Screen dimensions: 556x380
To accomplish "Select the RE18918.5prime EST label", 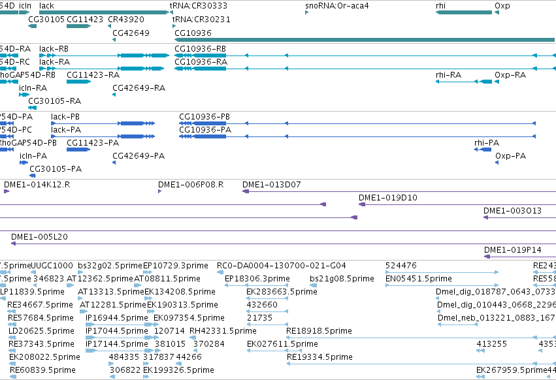I will click(319, 331).
